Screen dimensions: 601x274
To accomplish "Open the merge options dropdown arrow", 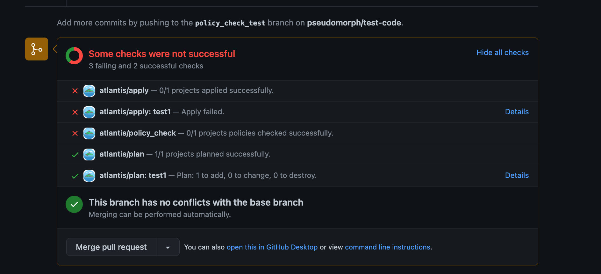I will pyautogui.click(x=168, y=247).
